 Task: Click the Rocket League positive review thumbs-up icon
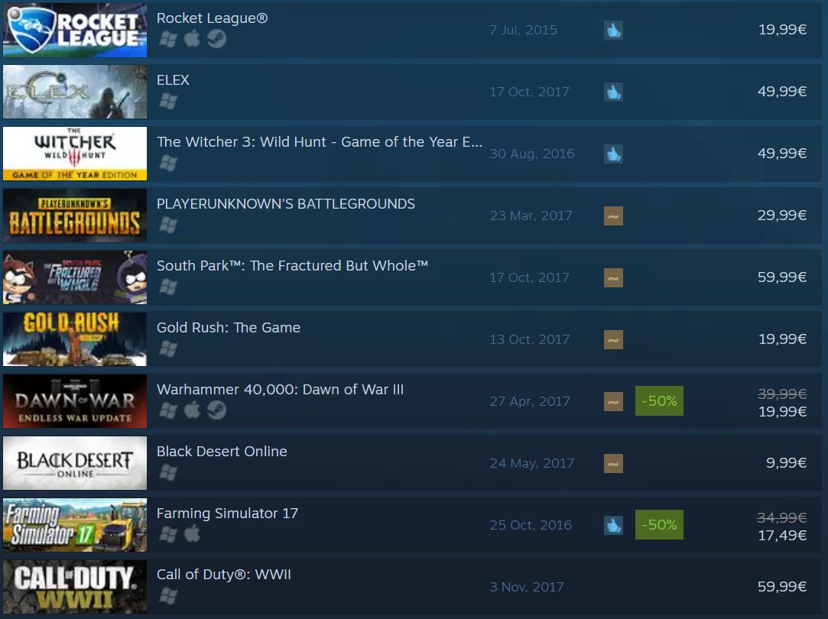(613, 30)
